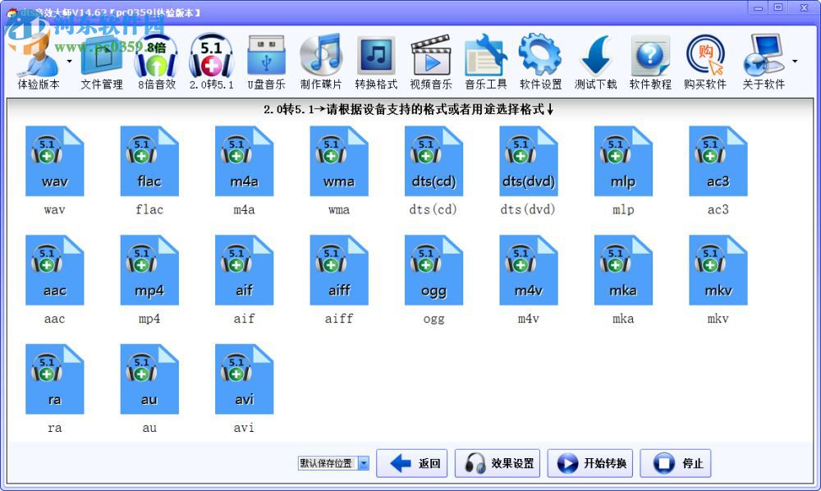Select the dts(cd) output format
The image size is (821, 491).
point(433,161)
